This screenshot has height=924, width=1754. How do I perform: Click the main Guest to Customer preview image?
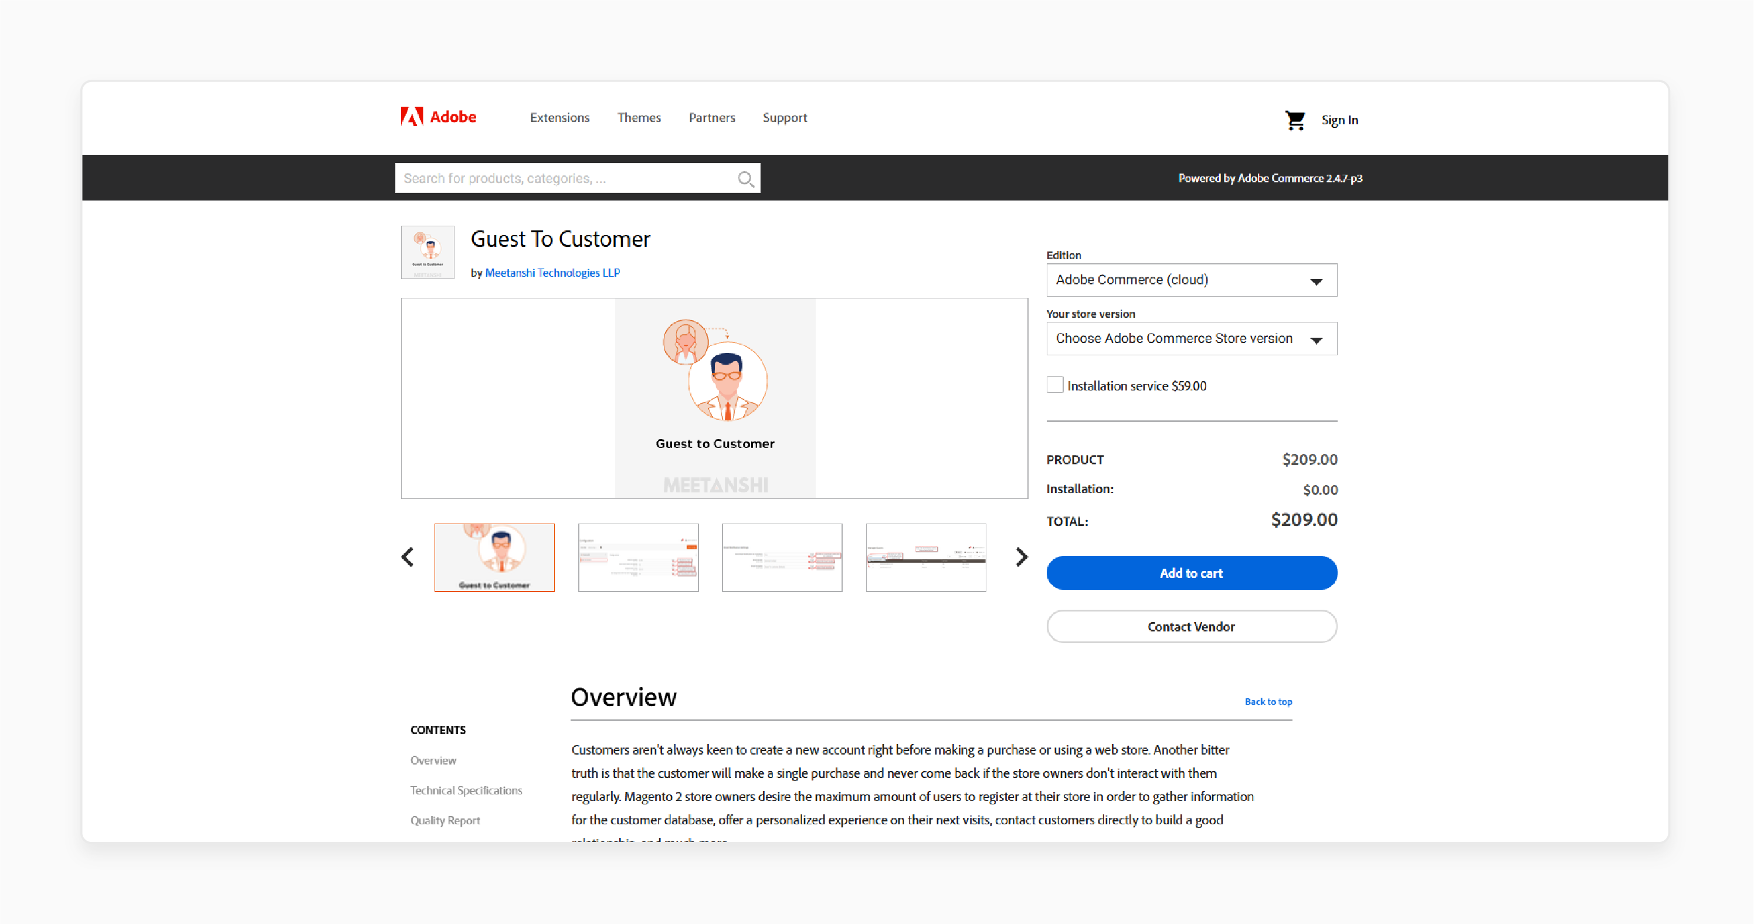click(715, 398)
